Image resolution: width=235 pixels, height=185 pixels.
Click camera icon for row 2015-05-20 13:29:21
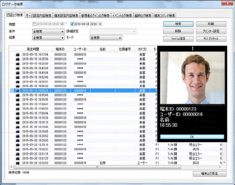point(17,149)
